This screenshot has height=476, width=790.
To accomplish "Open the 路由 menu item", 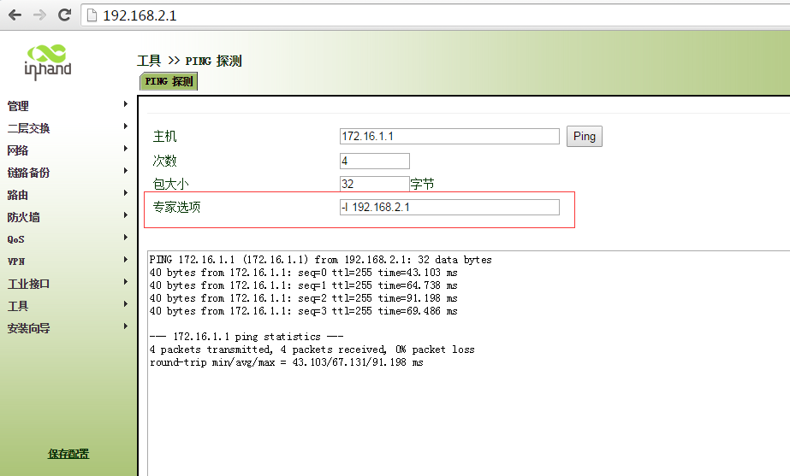I will pyautogui.click(x=18, y=195).
